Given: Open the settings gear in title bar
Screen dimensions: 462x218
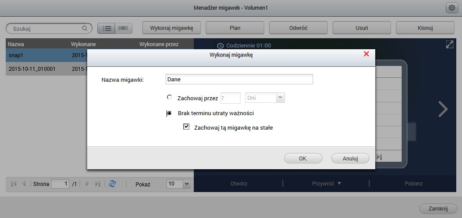Looking at the screenshot, I should pos(451,8).
